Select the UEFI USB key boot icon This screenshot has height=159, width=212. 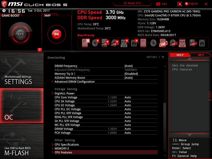[124, 43]
